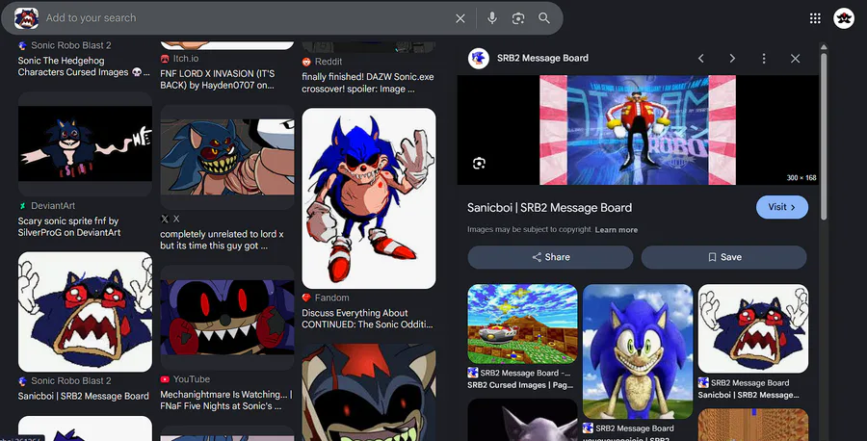Click the search thumbnail image in search bar

tap(26, 18)
